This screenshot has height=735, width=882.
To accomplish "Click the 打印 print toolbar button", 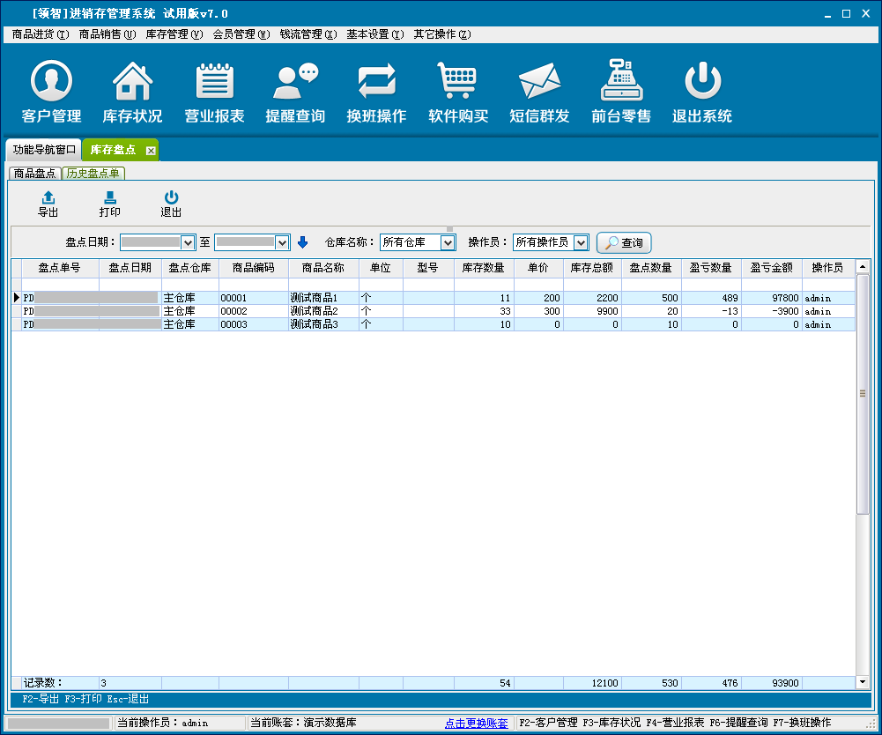I will tap(110, 204).
